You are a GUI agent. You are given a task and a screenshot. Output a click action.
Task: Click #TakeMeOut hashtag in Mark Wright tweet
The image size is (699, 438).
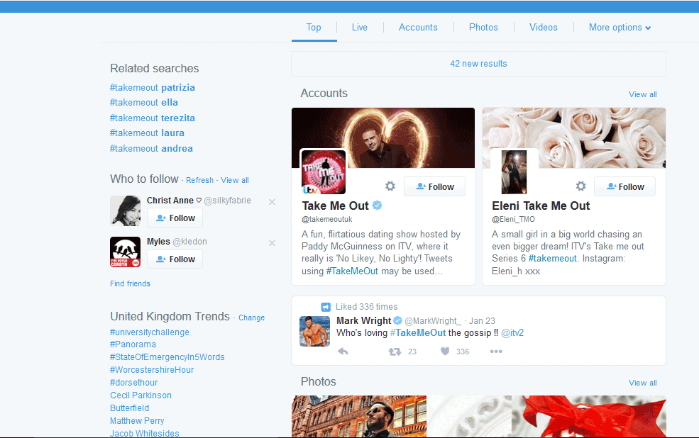click(x=418, y=333)
